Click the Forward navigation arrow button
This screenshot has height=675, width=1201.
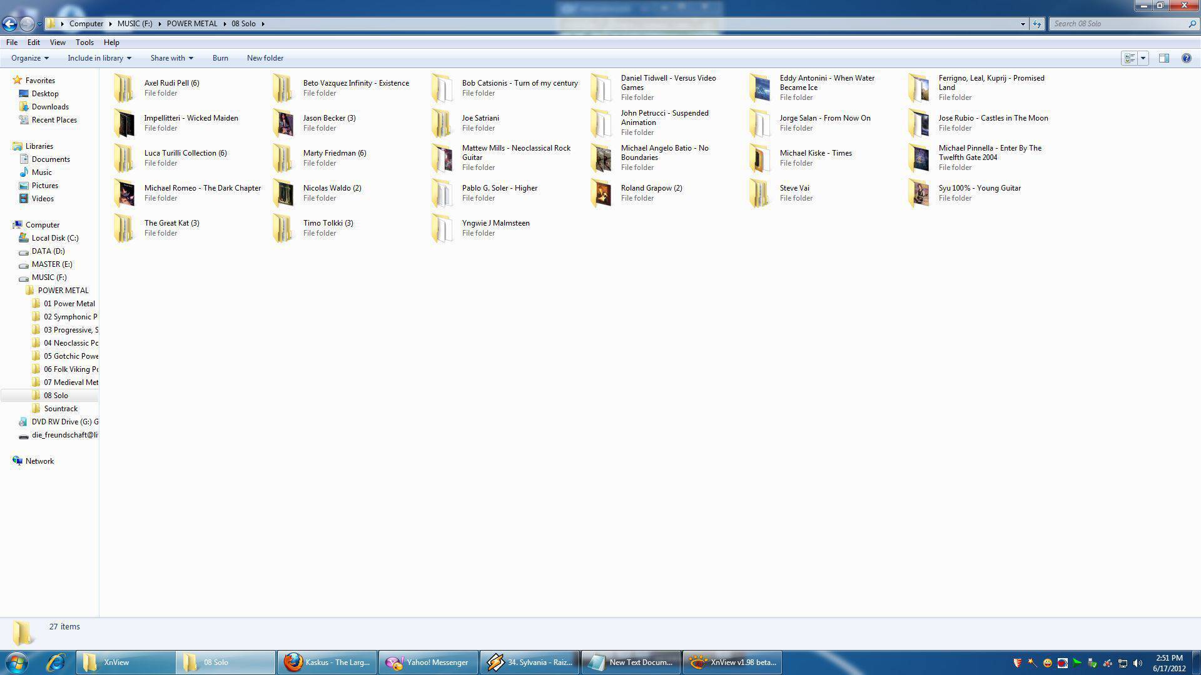tap(27, 24)
